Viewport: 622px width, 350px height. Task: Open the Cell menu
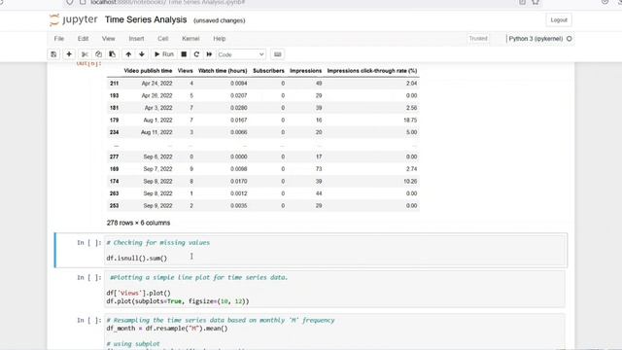[163, 39]
